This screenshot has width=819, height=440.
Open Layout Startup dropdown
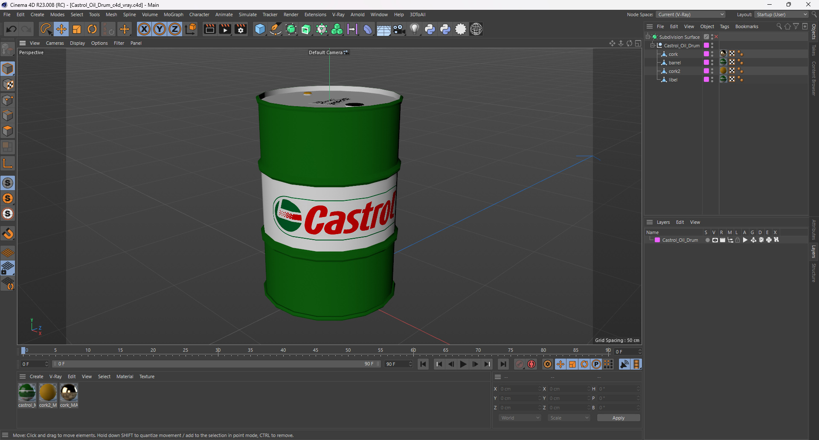[782, 14]
